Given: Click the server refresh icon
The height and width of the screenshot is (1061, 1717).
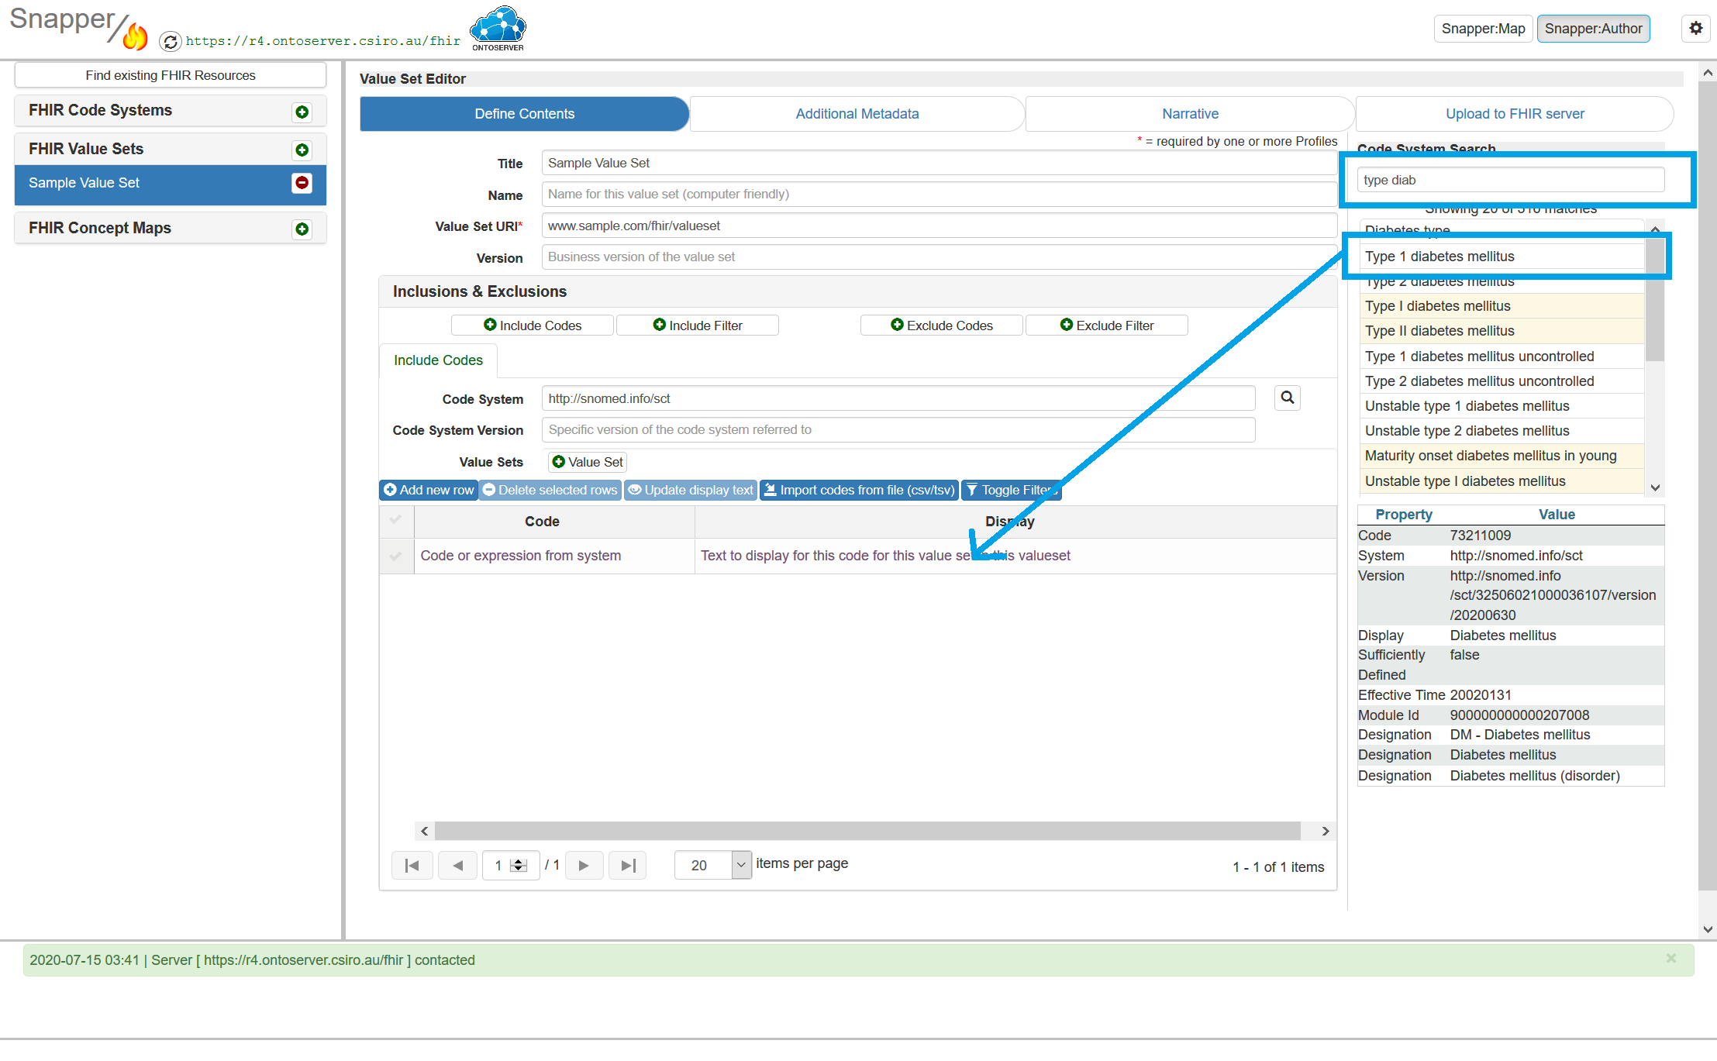Looking at the screenshot, I should pos(171,41).
